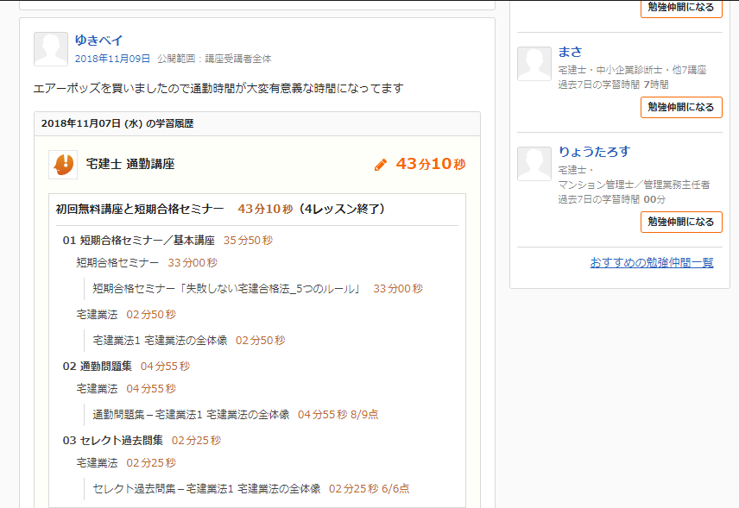Click 勉強仲間になる button under りょうたろす
The image size is (739, 508).
[x=681, y=223]
